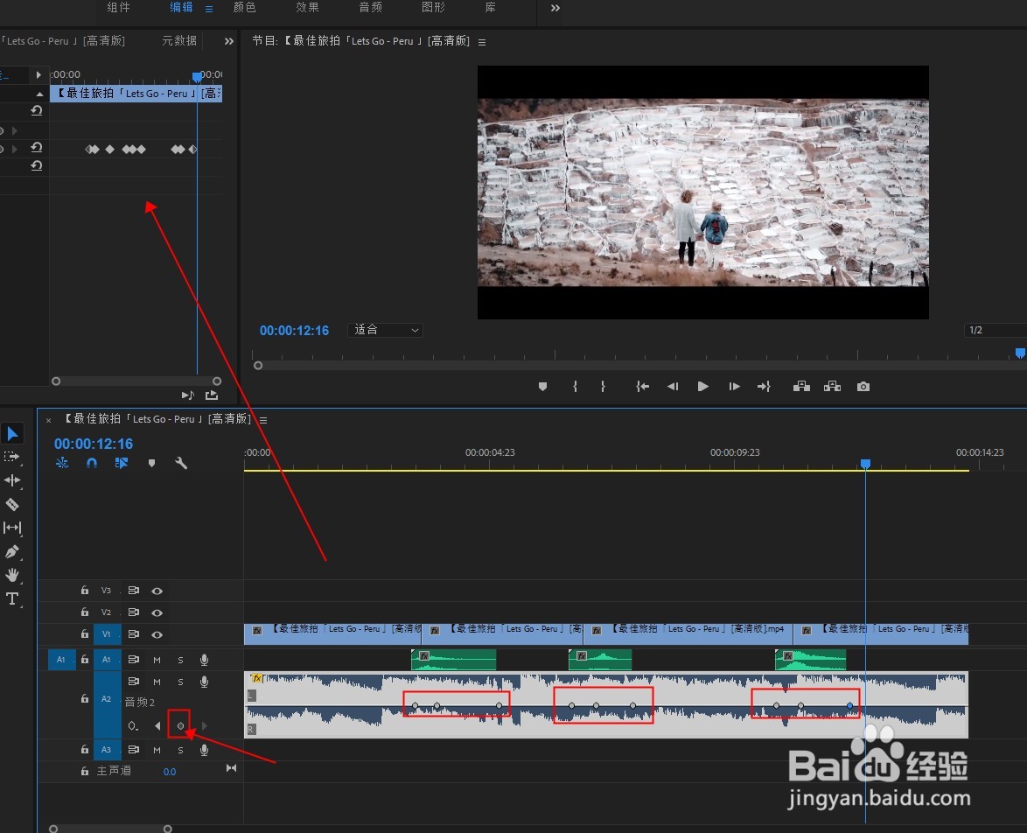Step forward one frame

point(734,387)
